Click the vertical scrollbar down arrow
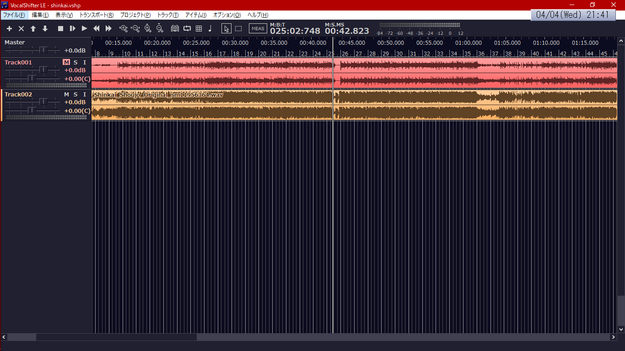This screenshot has width=625, height=351. point(621,329)
